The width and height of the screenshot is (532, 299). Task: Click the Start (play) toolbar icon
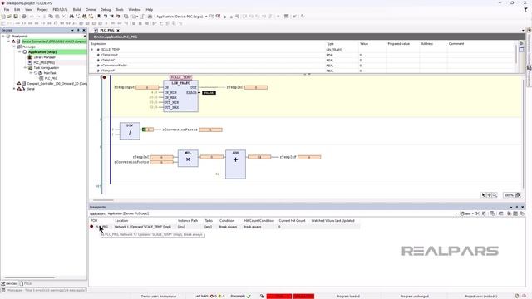[225, 17]
